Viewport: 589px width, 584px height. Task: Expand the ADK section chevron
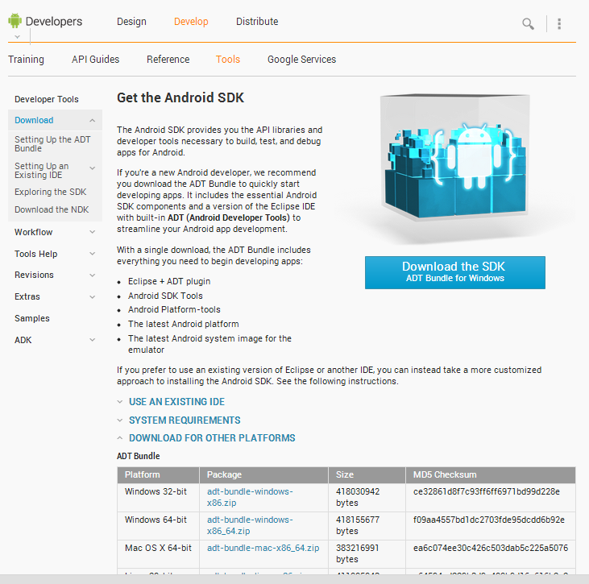click(x=93, y=340)
